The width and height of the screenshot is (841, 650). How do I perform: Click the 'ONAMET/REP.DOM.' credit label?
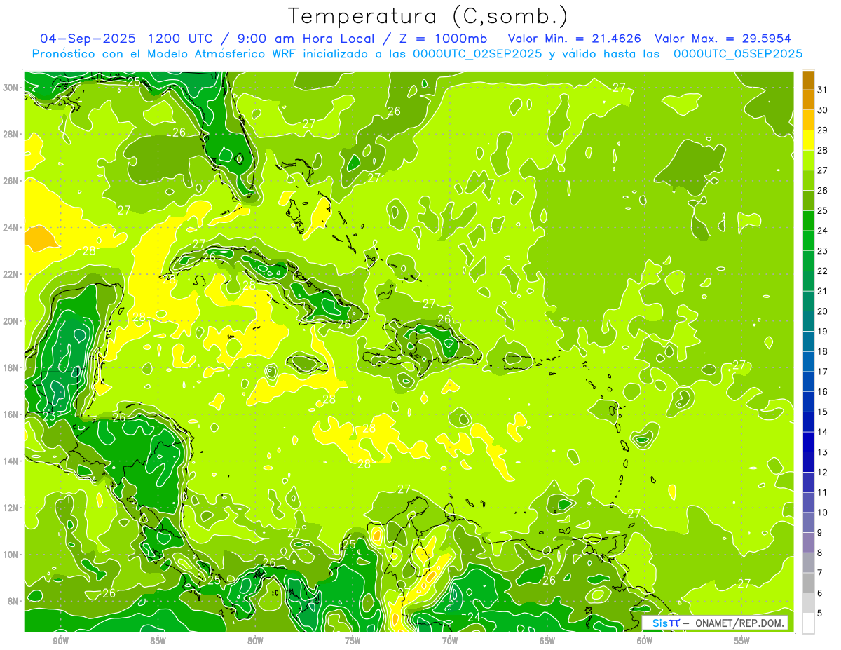pyautogui.click(x=739, y=623)
